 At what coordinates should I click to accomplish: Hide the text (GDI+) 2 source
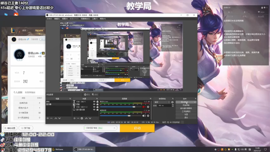click(94, 107)
